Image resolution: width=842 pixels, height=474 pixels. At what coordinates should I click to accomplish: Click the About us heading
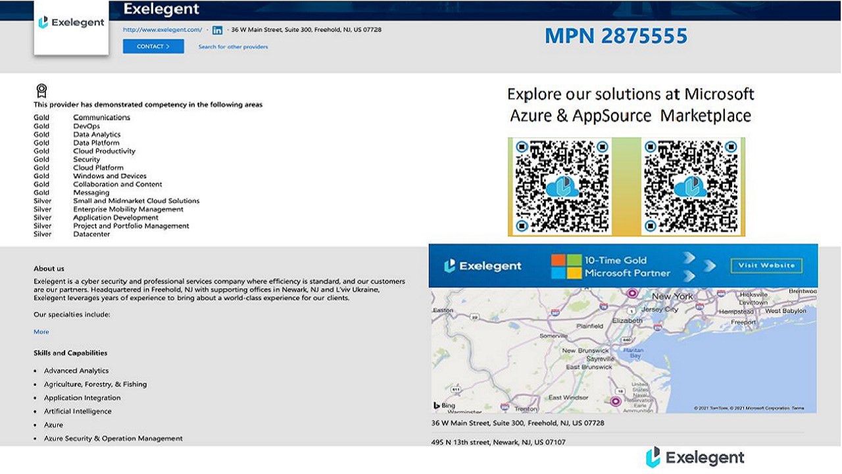click(49, 269)
